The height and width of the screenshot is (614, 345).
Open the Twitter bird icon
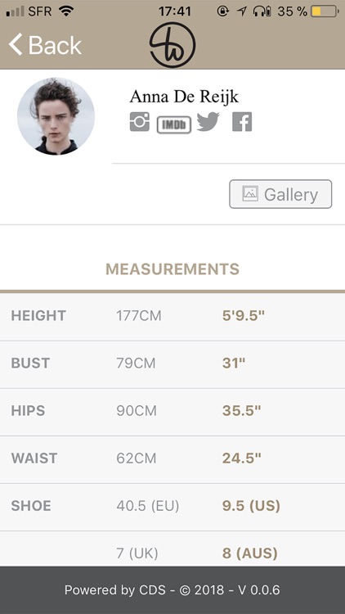click(208, 122)
